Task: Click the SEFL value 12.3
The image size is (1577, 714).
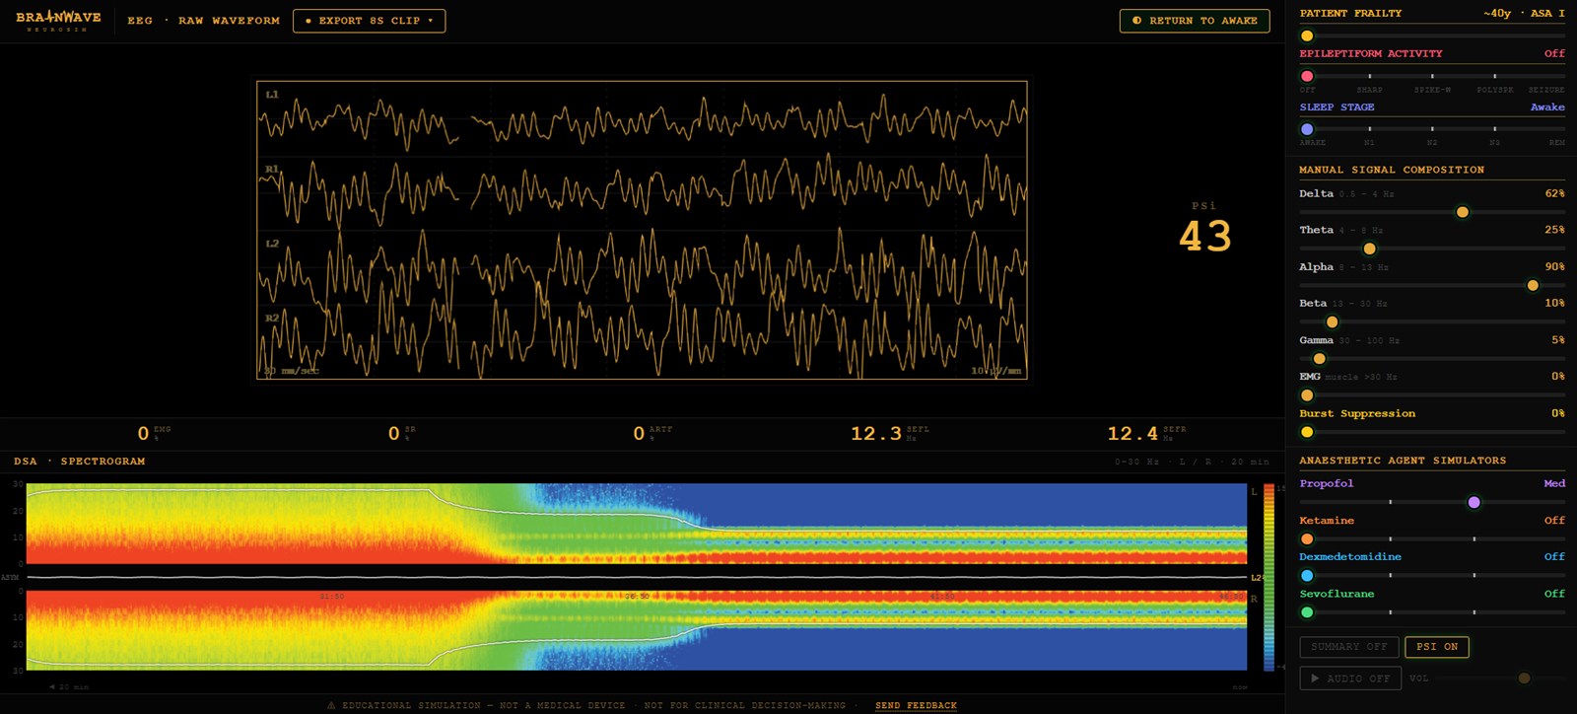Action: coord(876,434)
